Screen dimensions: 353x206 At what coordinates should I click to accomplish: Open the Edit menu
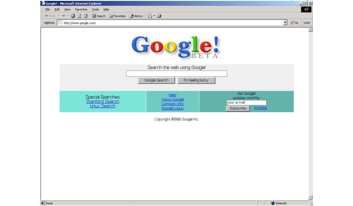57,9
